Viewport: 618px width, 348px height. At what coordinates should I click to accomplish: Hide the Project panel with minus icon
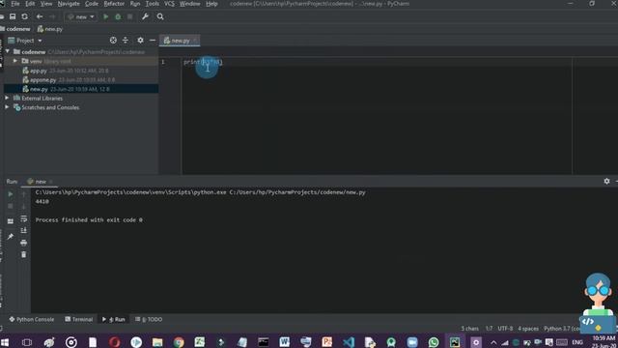click(x=153, y=41)
